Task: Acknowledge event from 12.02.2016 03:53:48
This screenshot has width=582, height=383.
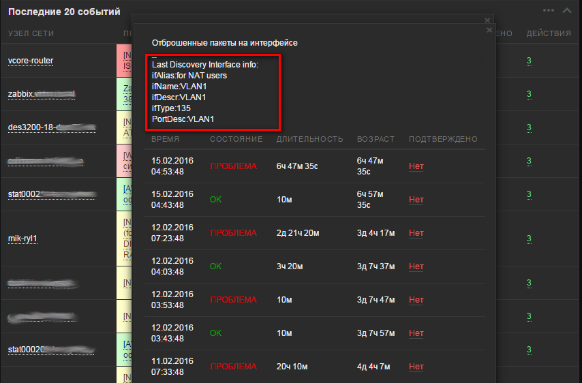Action: (416, 300)
